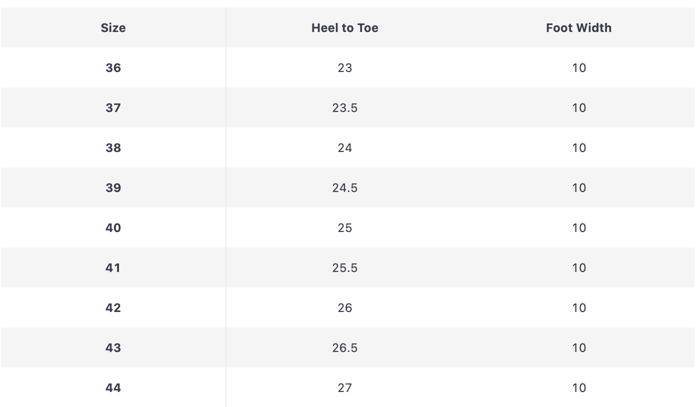Click the Heel to Toe column header
Image resolution: width=698 pixels, height=407 pixels.
[x=344, y=27]
